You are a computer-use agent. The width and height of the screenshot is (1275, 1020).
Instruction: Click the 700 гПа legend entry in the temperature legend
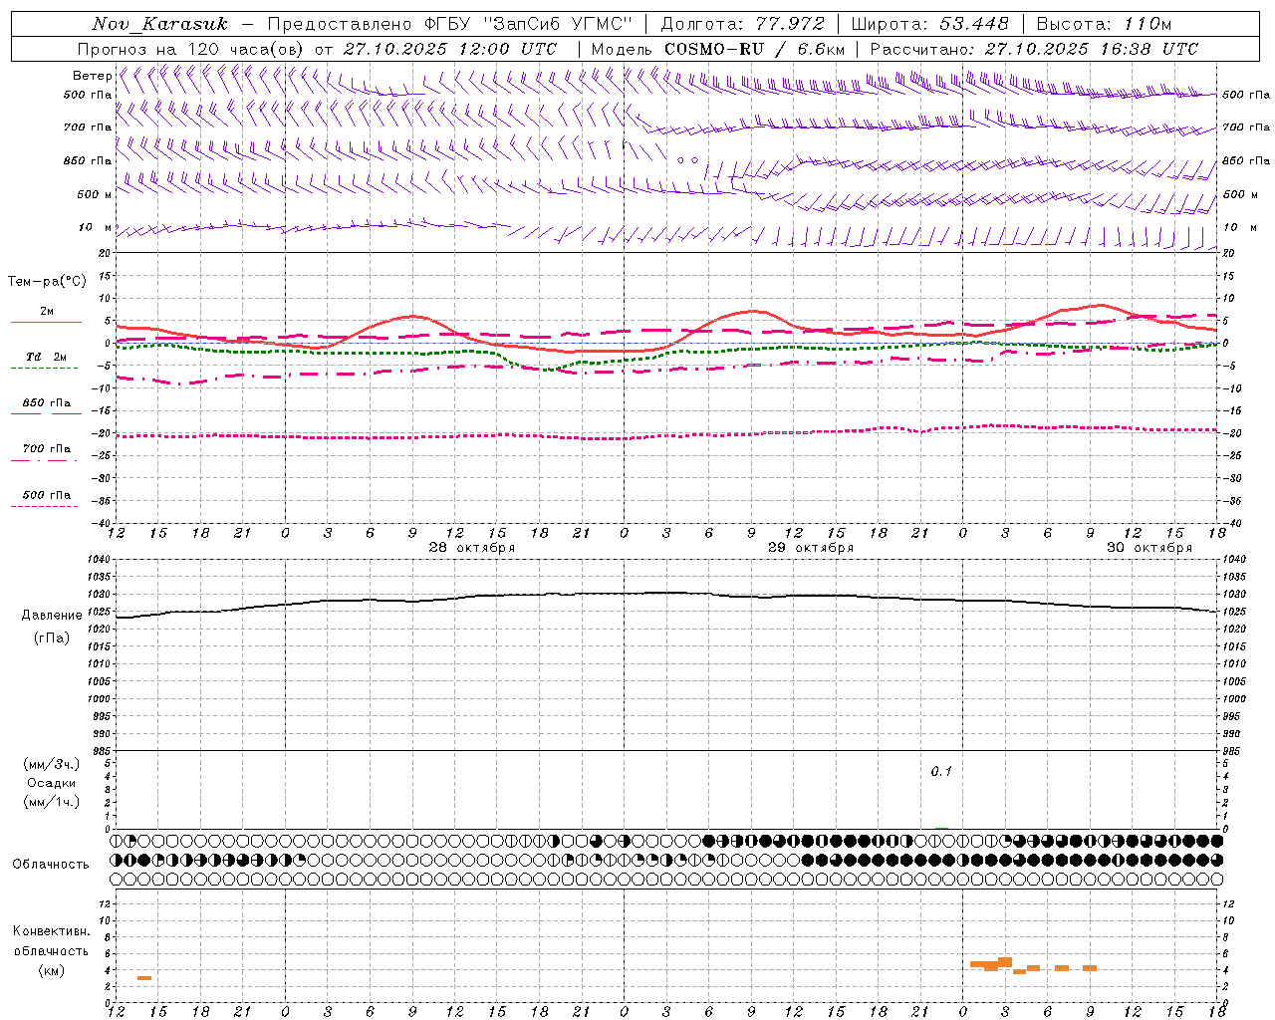(x=47, y=448)
